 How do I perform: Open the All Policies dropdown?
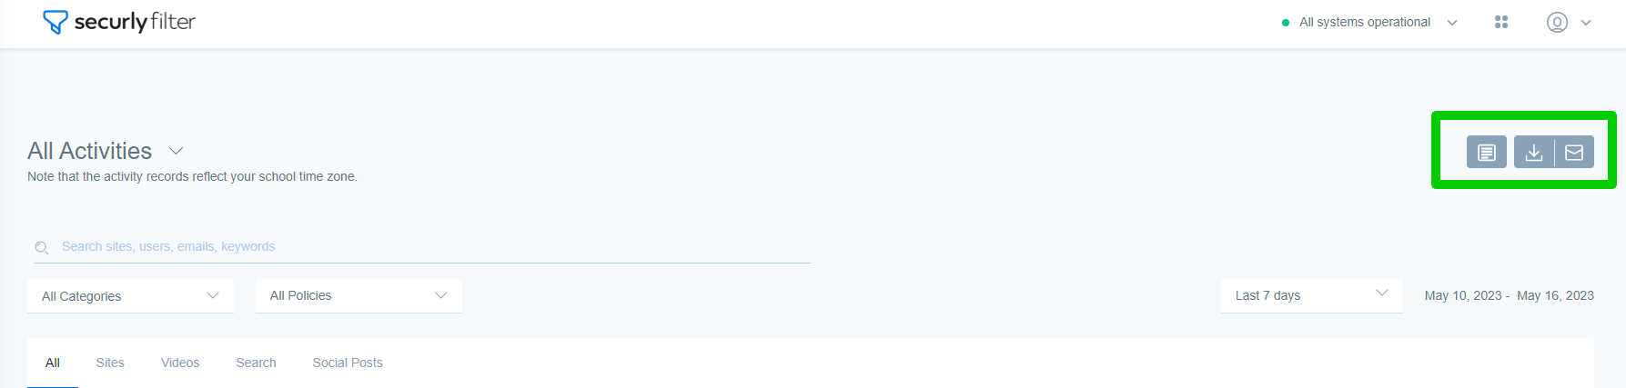tap(359, 296)
